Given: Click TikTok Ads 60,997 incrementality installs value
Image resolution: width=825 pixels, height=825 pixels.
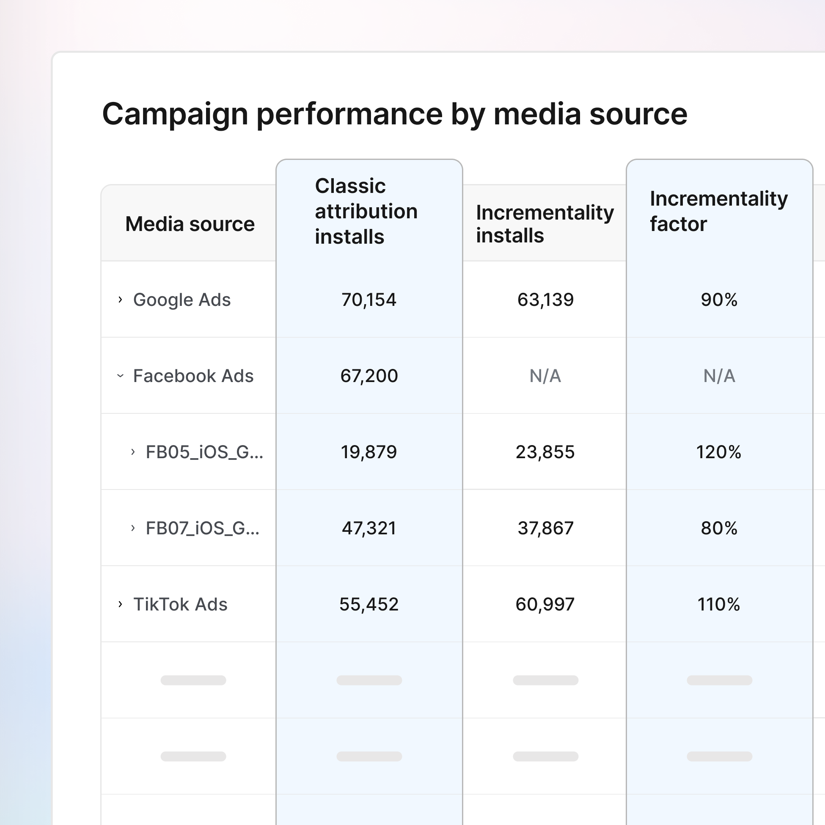Looking at the screenshot, I should [x=545, y=605].
